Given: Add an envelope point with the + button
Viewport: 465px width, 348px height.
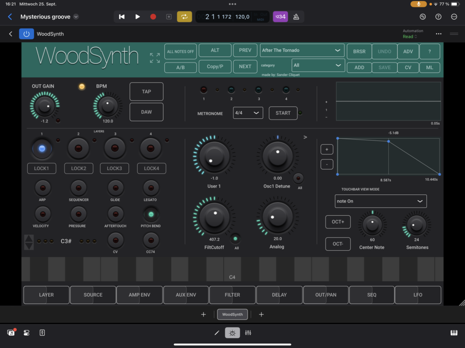Looking at the screenshot, I should pos(327,150).
